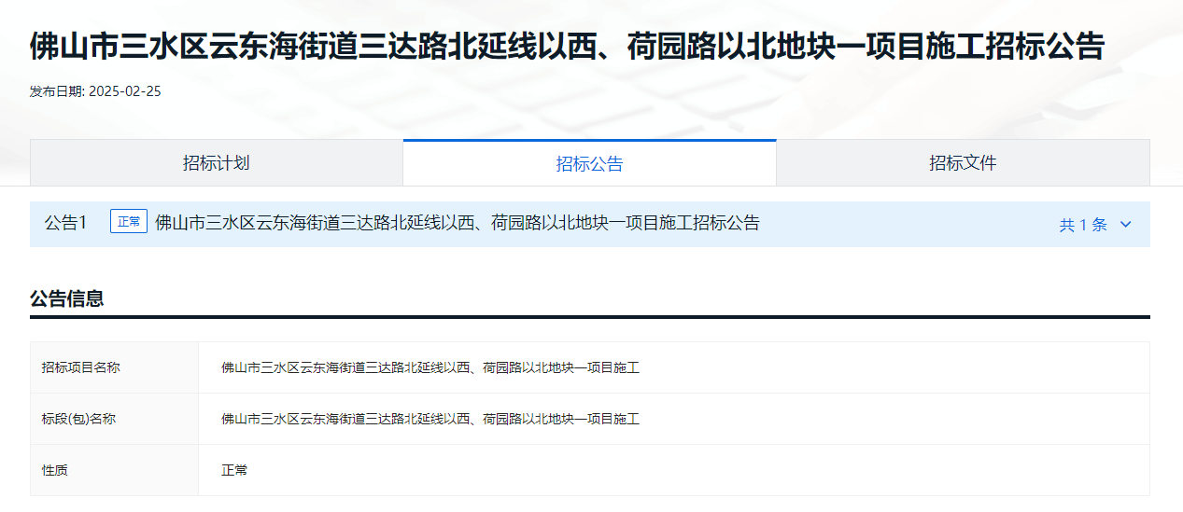
Task: Click the 发布日期: 2025-02-25 text
Action: click(x=95, y=91)
